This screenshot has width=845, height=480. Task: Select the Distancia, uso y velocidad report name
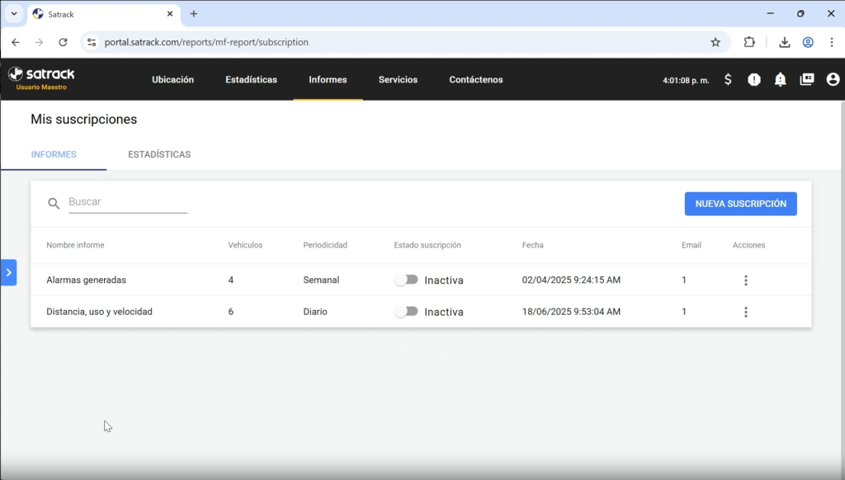coord(99,312)
